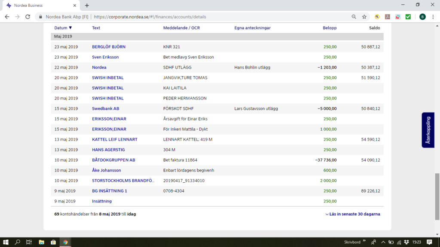Load more via Läs in senaste 30 dagarna
The height and width of the screenshot is (247, 440).
(353, 214)
